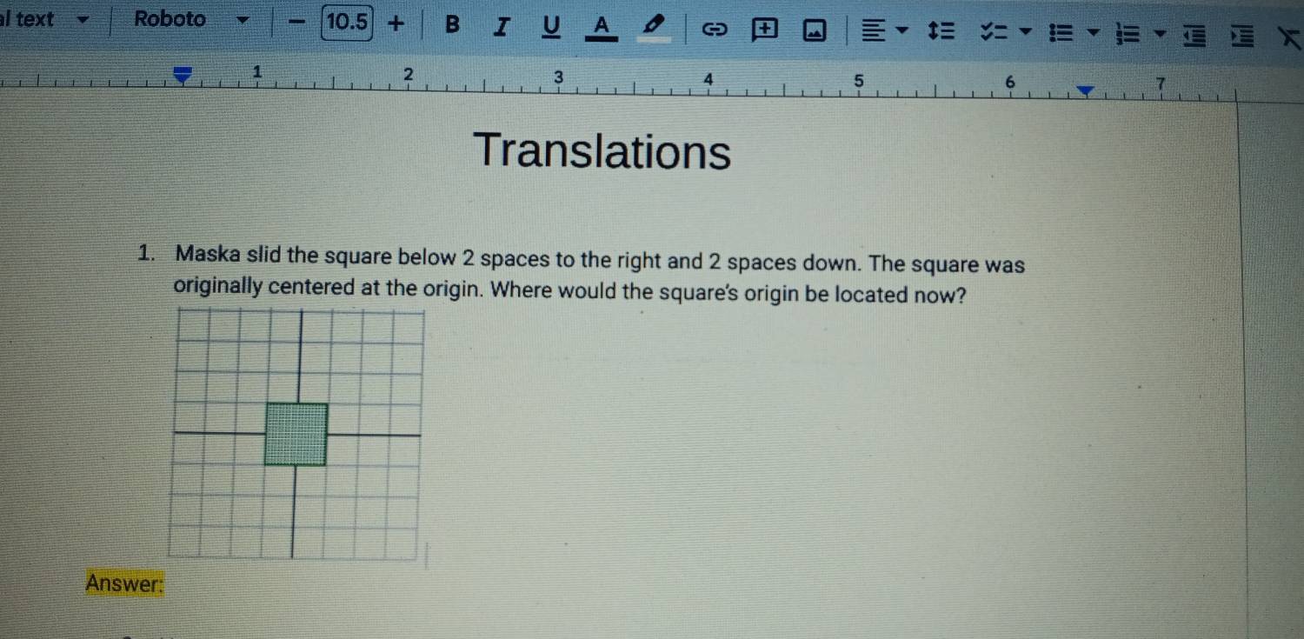Select the left indent marker on the ruler
Viewport: 1304px width, 639px height.
(181, 76)
